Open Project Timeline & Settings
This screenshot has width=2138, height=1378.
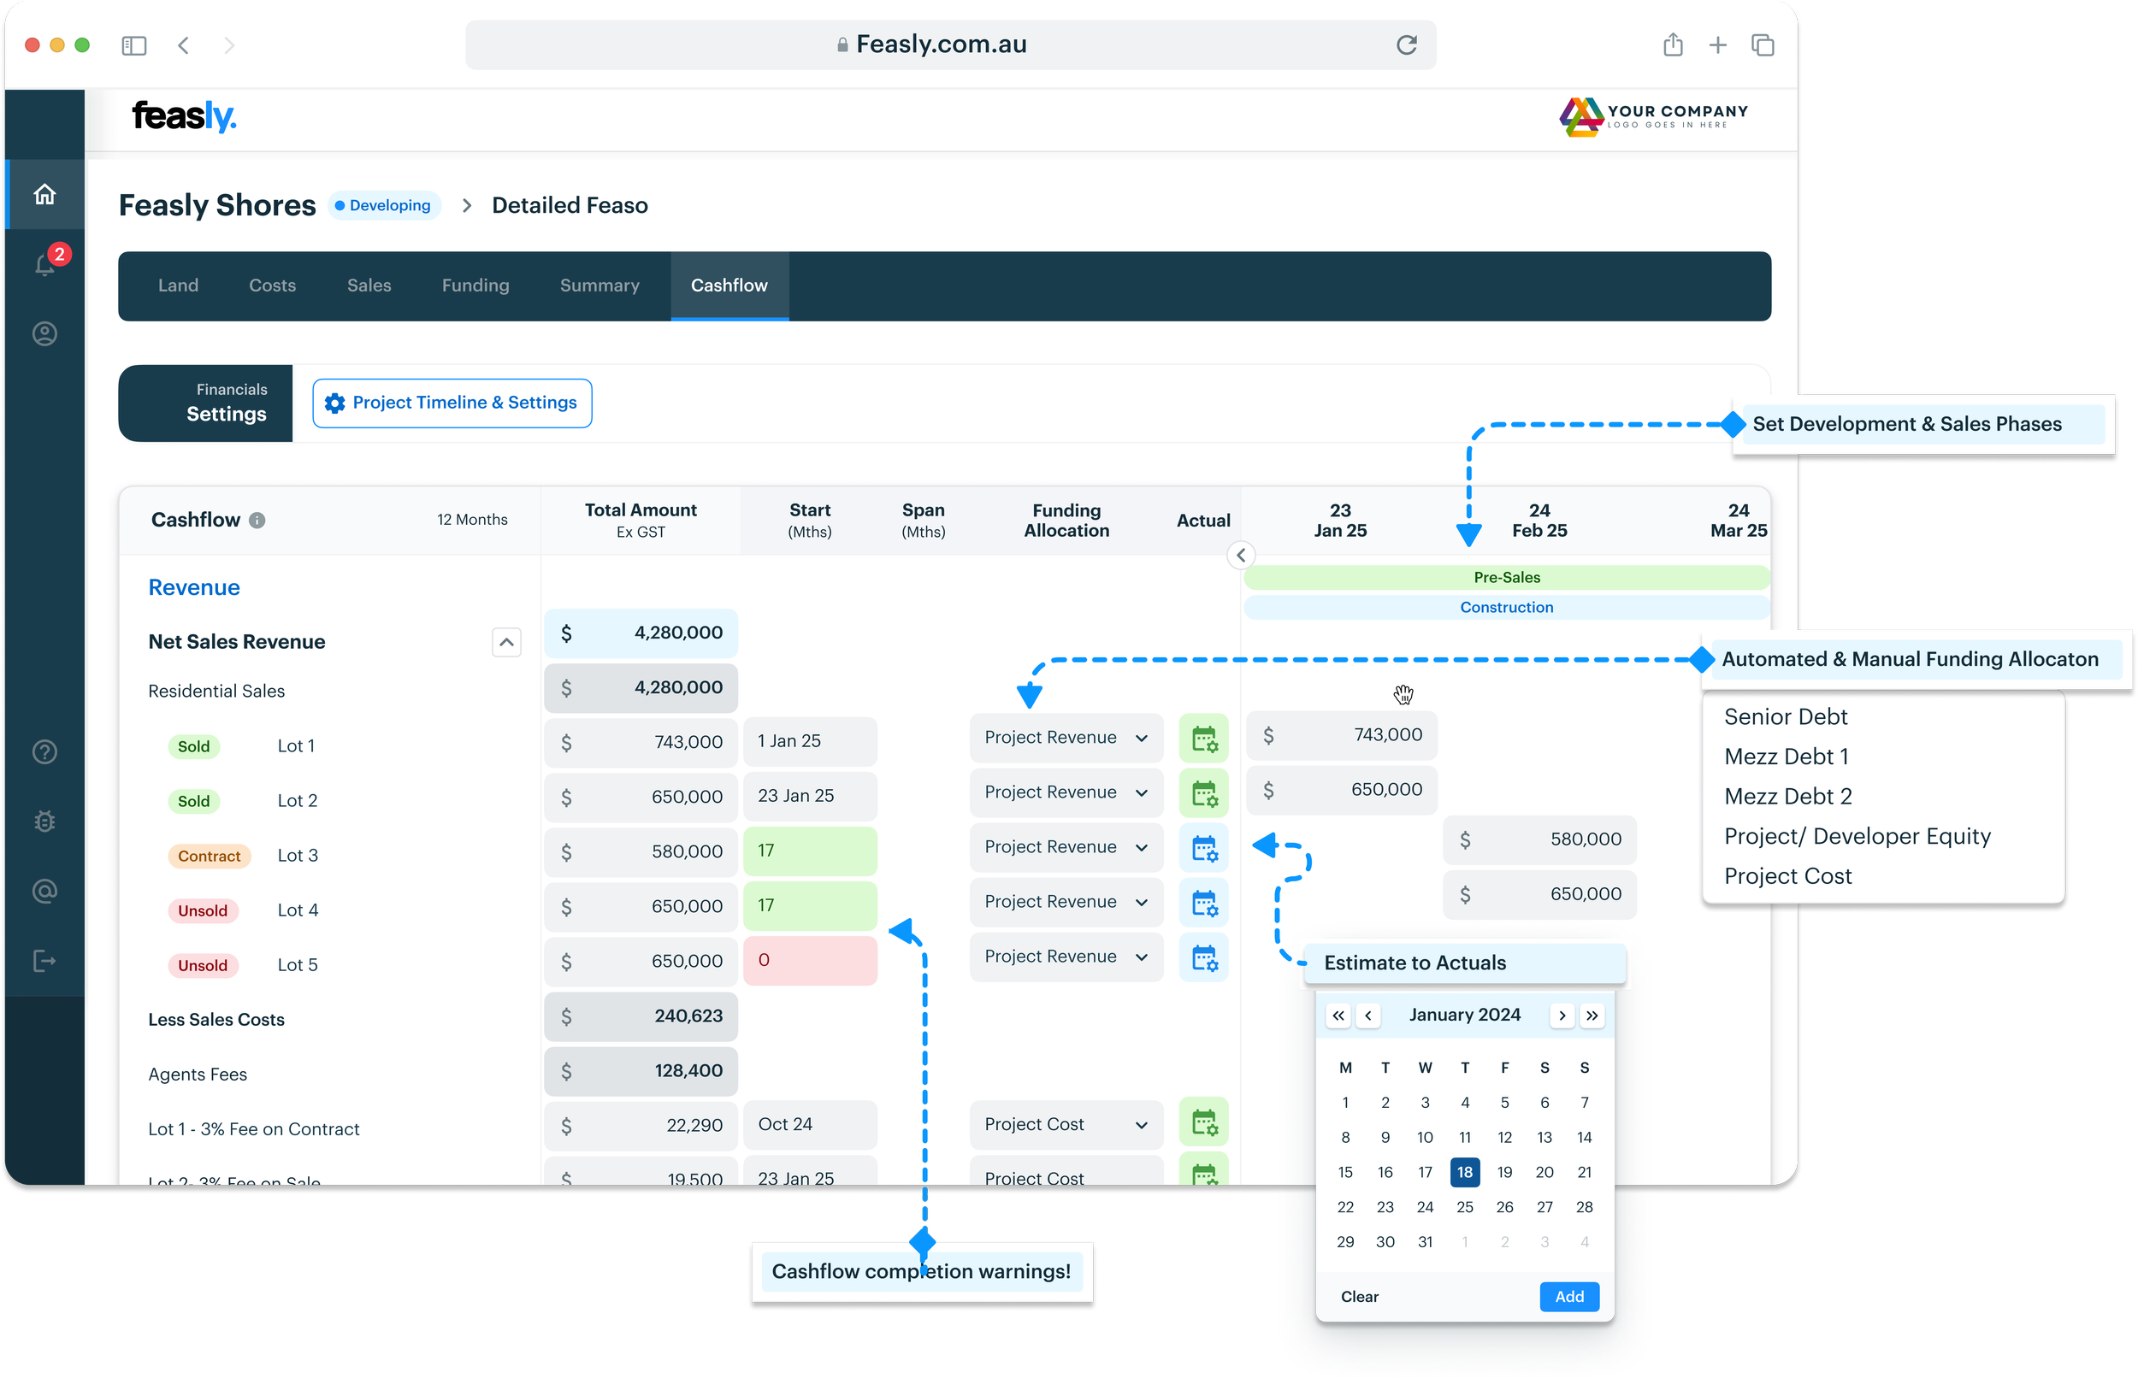pyautogui.click(x=451, y=403)
